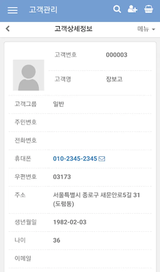The image size is (160, 272).
Task: Tap the 고객관리 header title
Action: click(x=43, y=10)
